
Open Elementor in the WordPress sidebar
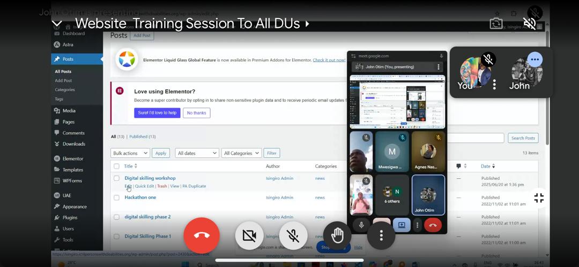73,158
